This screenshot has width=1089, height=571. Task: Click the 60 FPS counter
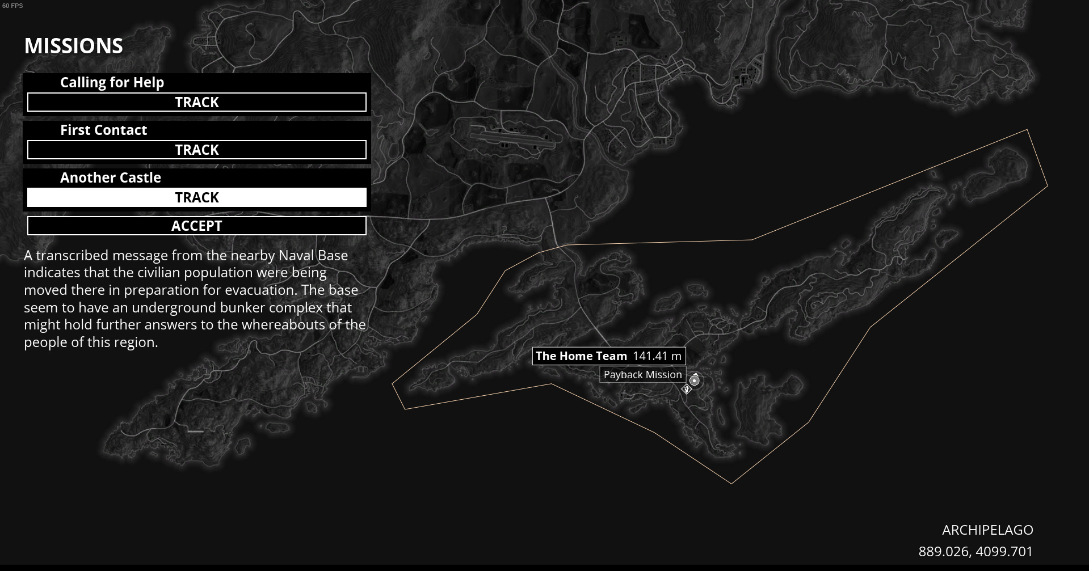(12, 6)
